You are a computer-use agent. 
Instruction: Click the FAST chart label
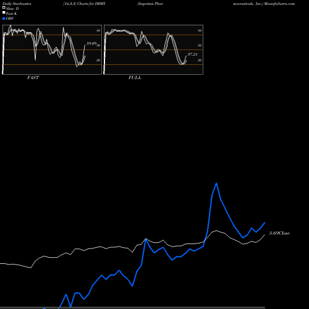coord(33,78)
